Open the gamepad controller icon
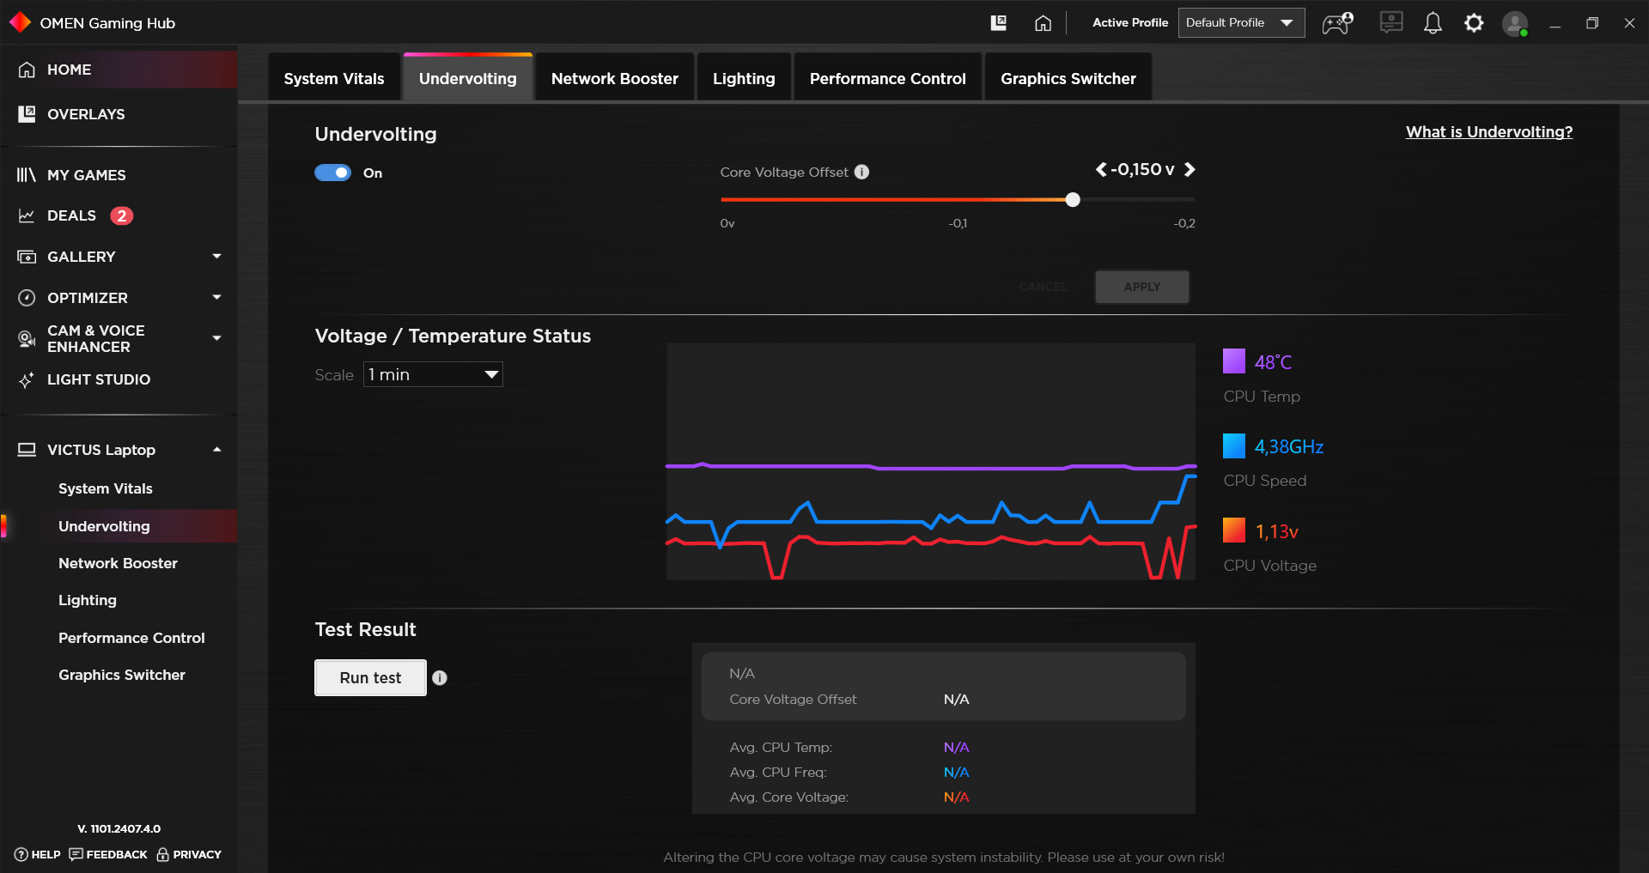 click(x=1337, y=23)
